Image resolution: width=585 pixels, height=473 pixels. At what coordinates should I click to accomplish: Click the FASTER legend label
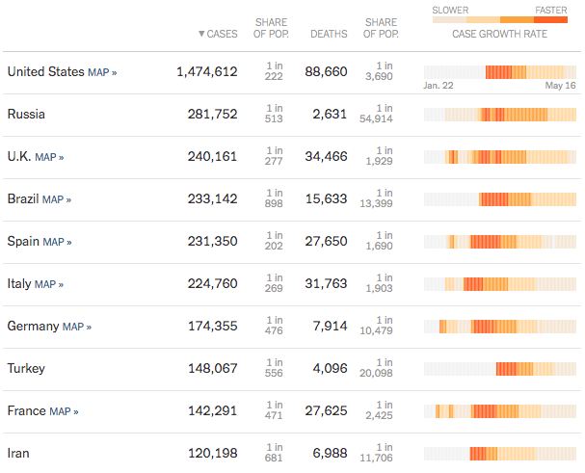(551, 10)
